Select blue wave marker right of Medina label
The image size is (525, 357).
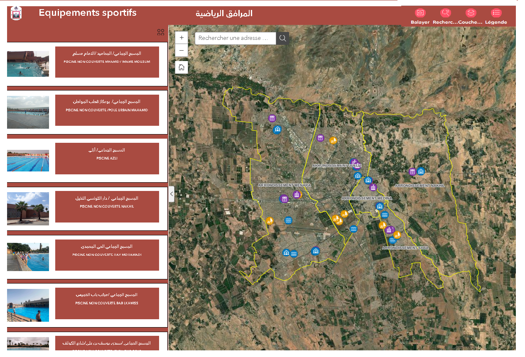[385, 215]
